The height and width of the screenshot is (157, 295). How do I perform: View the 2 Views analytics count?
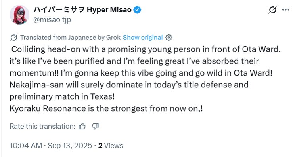[111, 146]
